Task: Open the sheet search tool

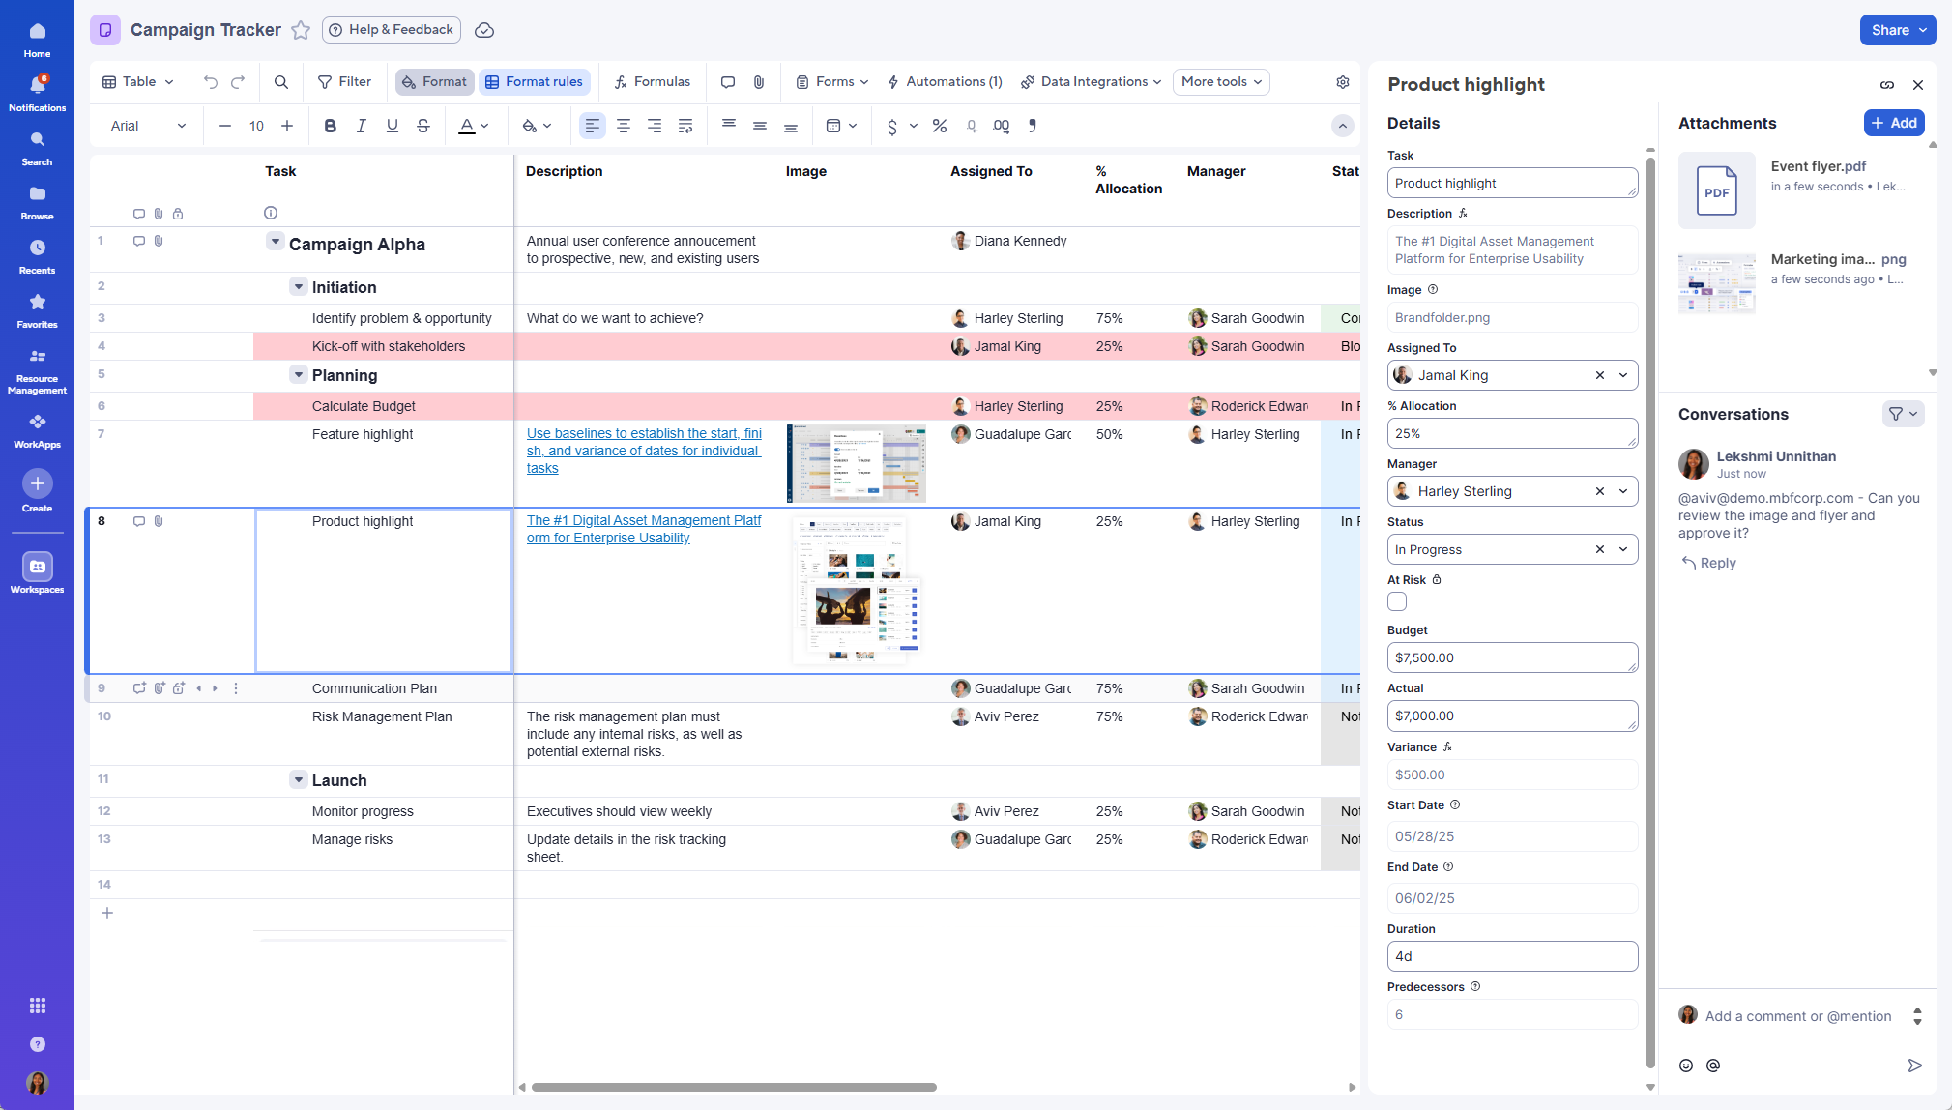Action: click(x=280, y=81)
